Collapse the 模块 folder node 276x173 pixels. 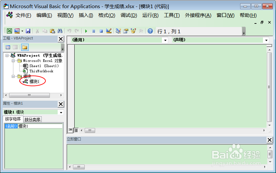(x=13, y=76)
